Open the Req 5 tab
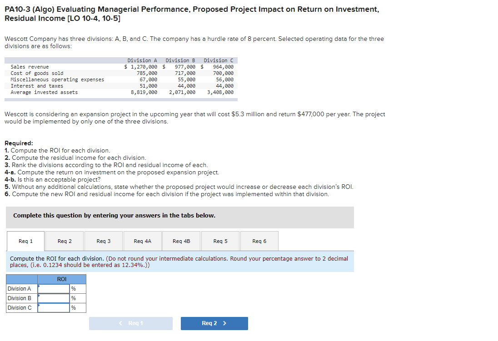The width and height of the screenshot is (498, 341). tap(220, 241)
